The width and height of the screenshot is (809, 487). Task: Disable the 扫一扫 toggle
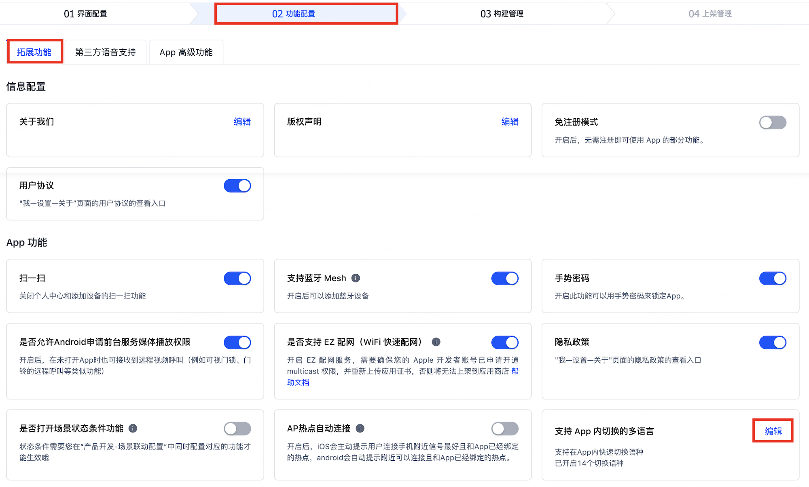[x=237, y=278]
